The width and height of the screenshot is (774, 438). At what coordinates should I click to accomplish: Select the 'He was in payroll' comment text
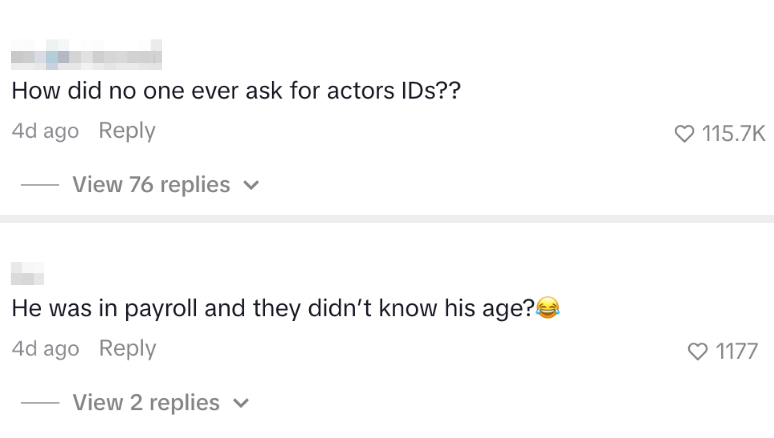tap(272, 308)
